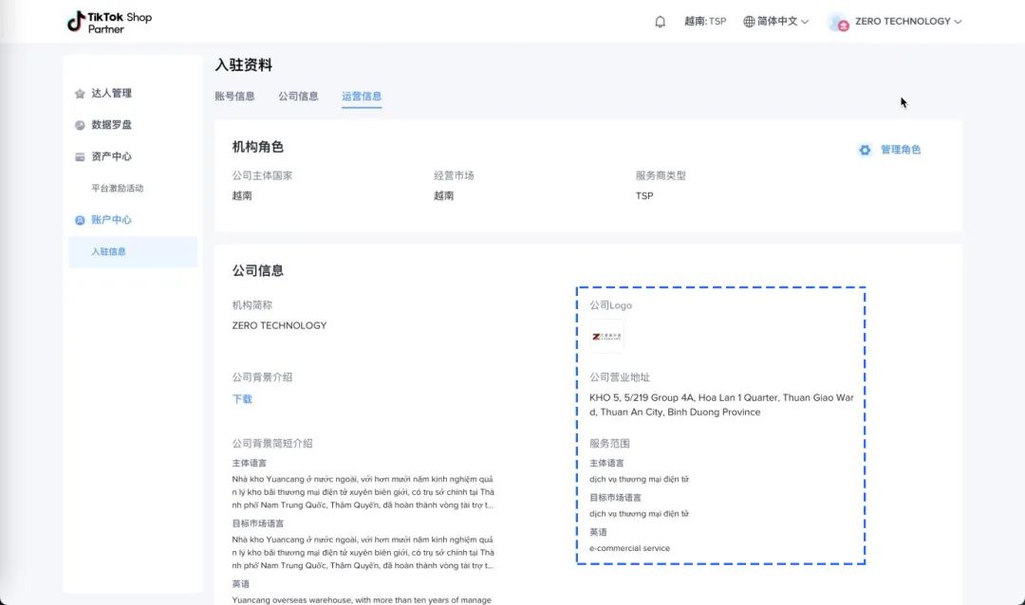Select the 运营信息 tab
The width and height of the screenshot is (1025, 605).
pos(362,96)
